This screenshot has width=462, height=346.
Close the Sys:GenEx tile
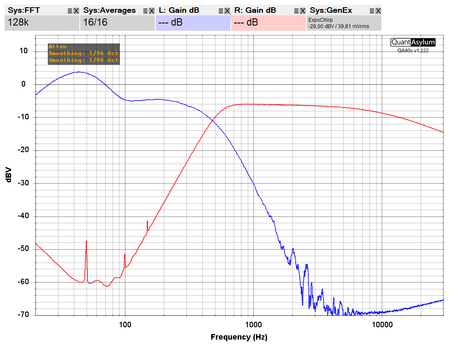pyautogui.click(x=378, y=11)
